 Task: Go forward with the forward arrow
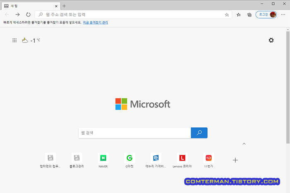pos(17,14)
